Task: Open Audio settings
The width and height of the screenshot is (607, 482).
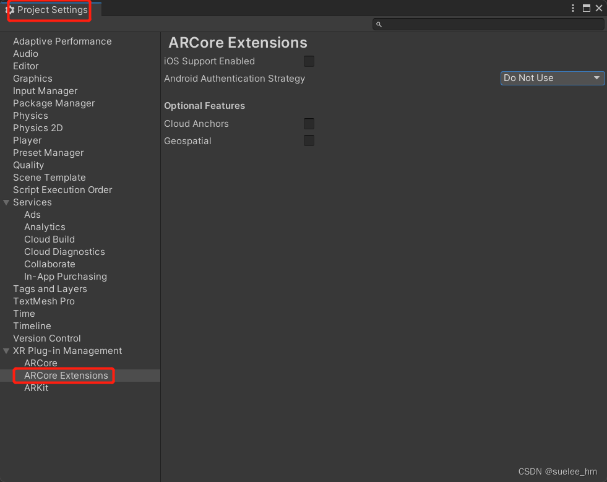Action: pyautogui.click(x=25, y=54)
